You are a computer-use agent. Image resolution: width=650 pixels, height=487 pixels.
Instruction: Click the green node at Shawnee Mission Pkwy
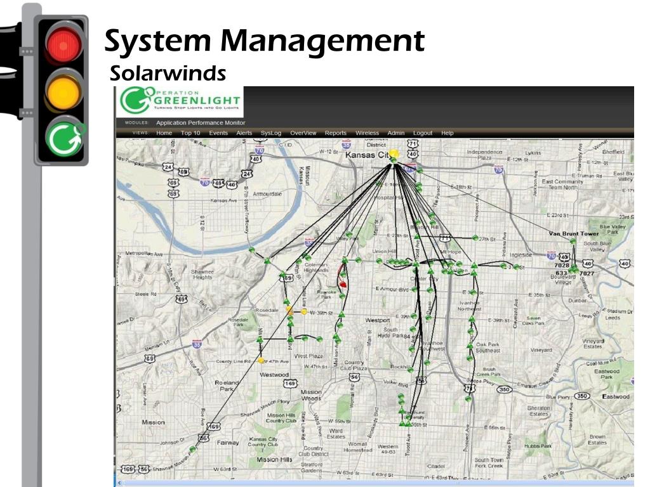pos(193,449)
